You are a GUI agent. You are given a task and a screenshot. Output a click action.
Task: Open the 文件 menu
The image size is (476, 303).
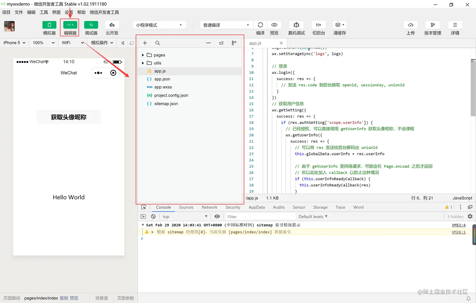pyautogui.click(x=19, y=12)
